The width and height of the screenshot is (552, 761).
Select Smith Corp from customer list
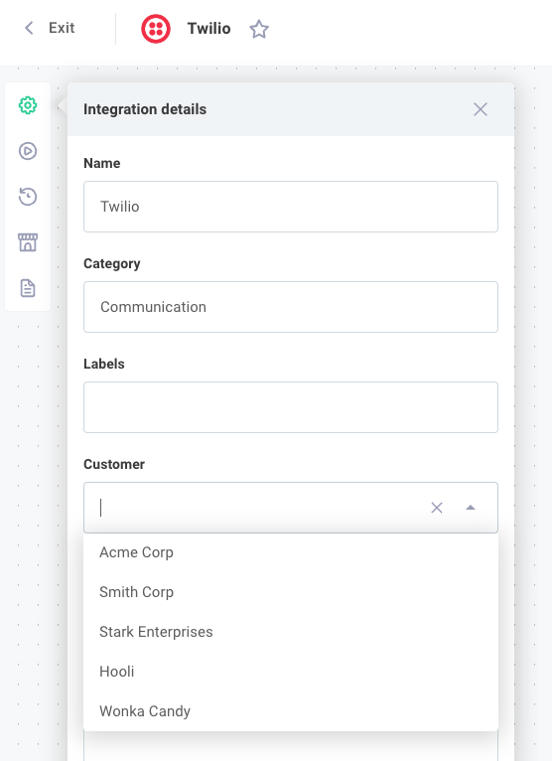pyautogui.click(x=291, y=592)
